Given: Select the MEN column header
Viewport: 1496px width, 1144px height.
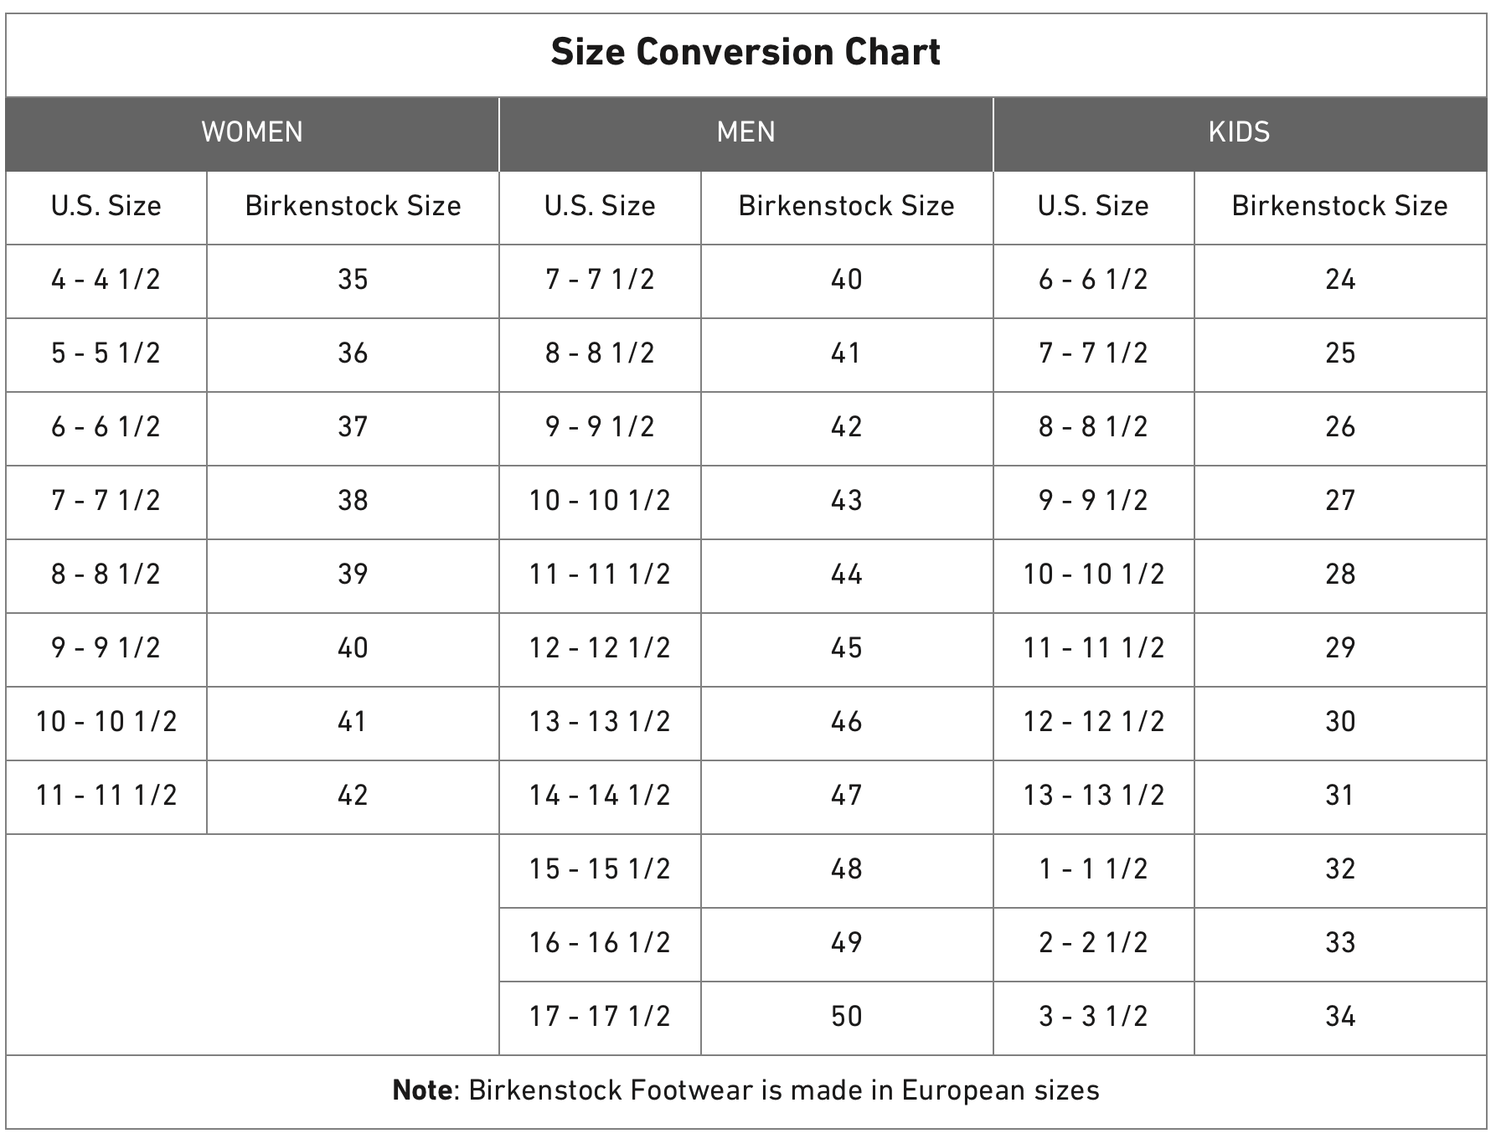Looking at the screenshot, I should coord(746,134).
